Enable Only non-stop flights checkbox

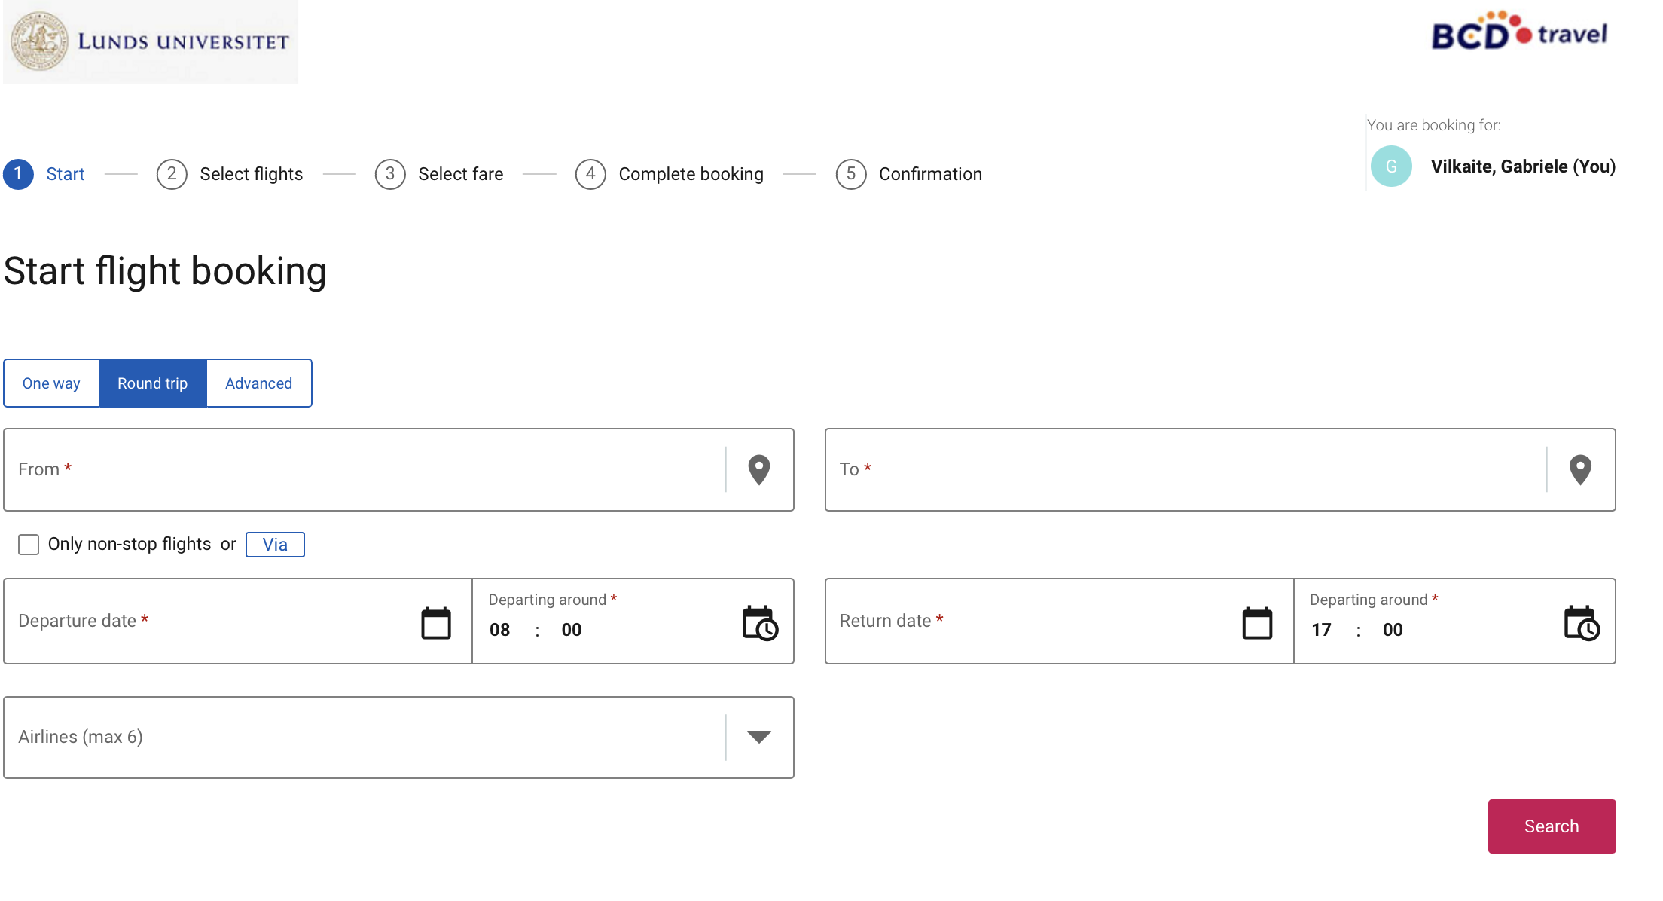tap(29, 544)
